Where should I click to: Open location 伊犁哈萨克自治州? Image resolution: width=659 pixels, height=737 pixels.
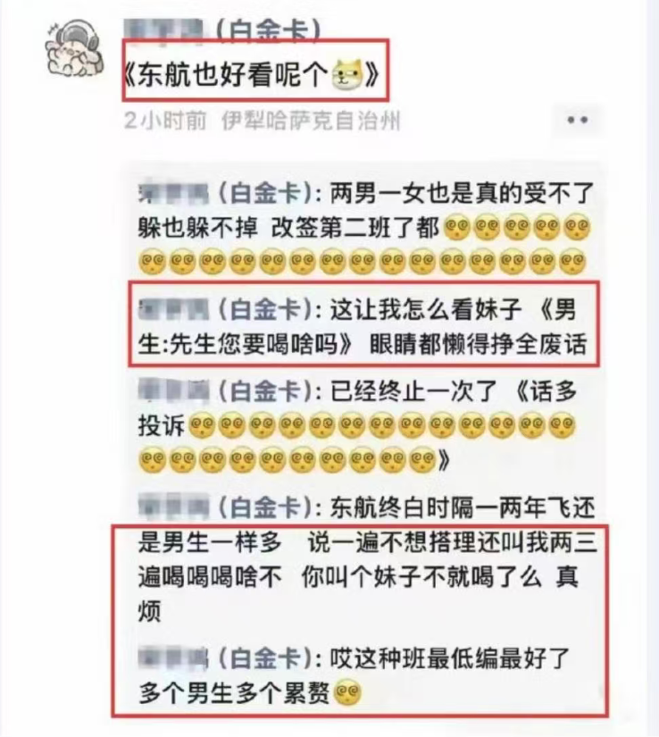click(311, 121)
